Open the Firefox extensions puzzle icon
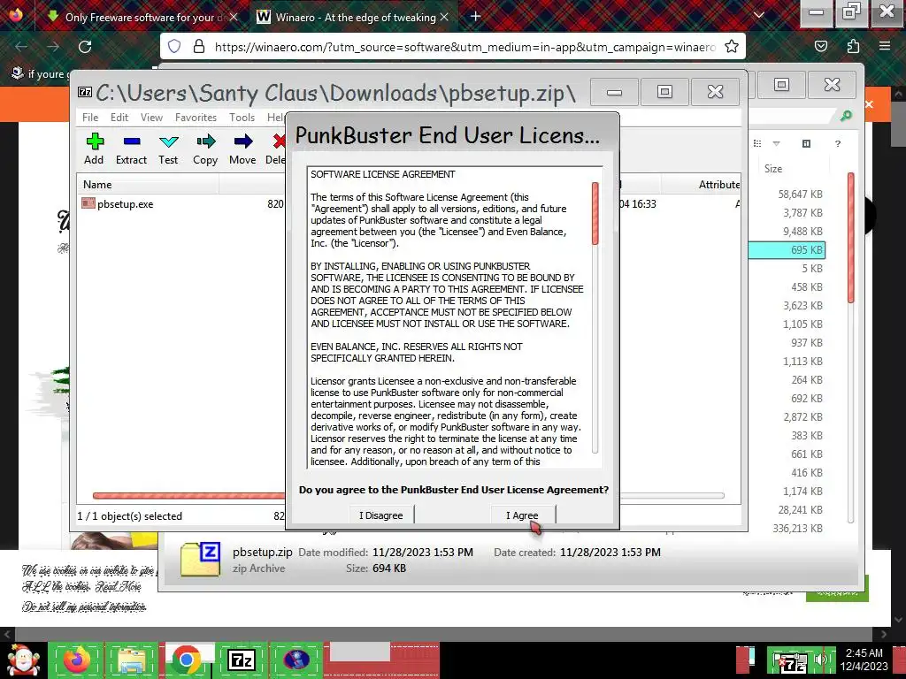 point(853,47)
